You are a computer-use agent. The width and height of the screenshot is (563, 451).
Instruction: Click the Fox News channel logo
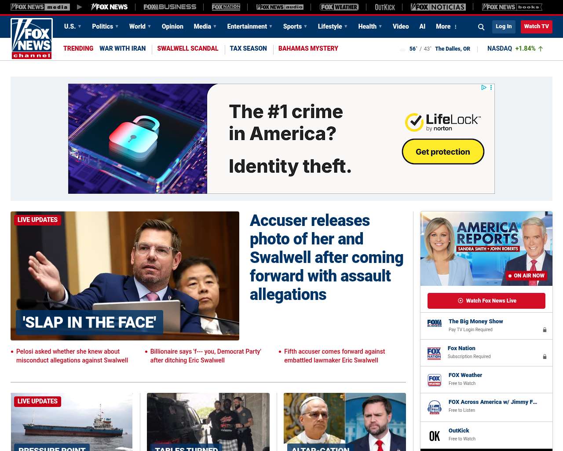[32, 39]
